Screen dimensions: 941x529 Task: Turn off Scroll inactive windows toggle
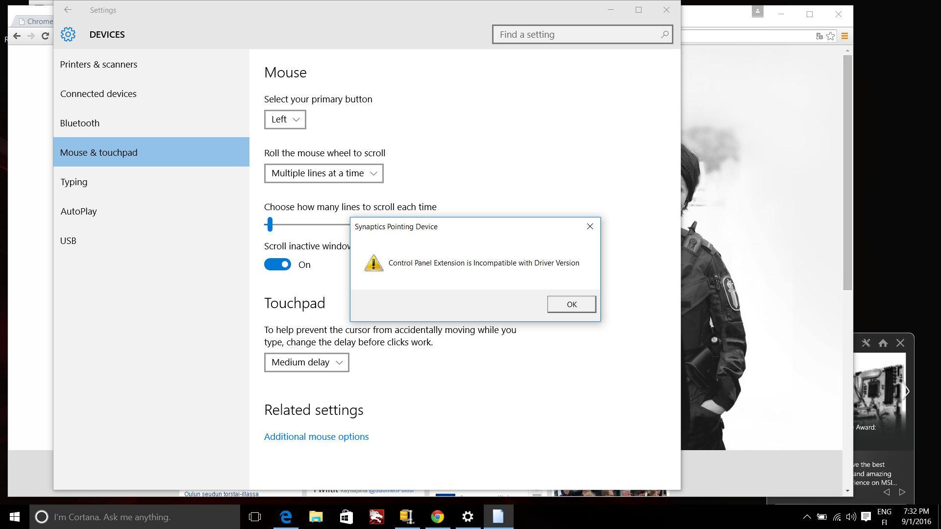click(277, 264)
